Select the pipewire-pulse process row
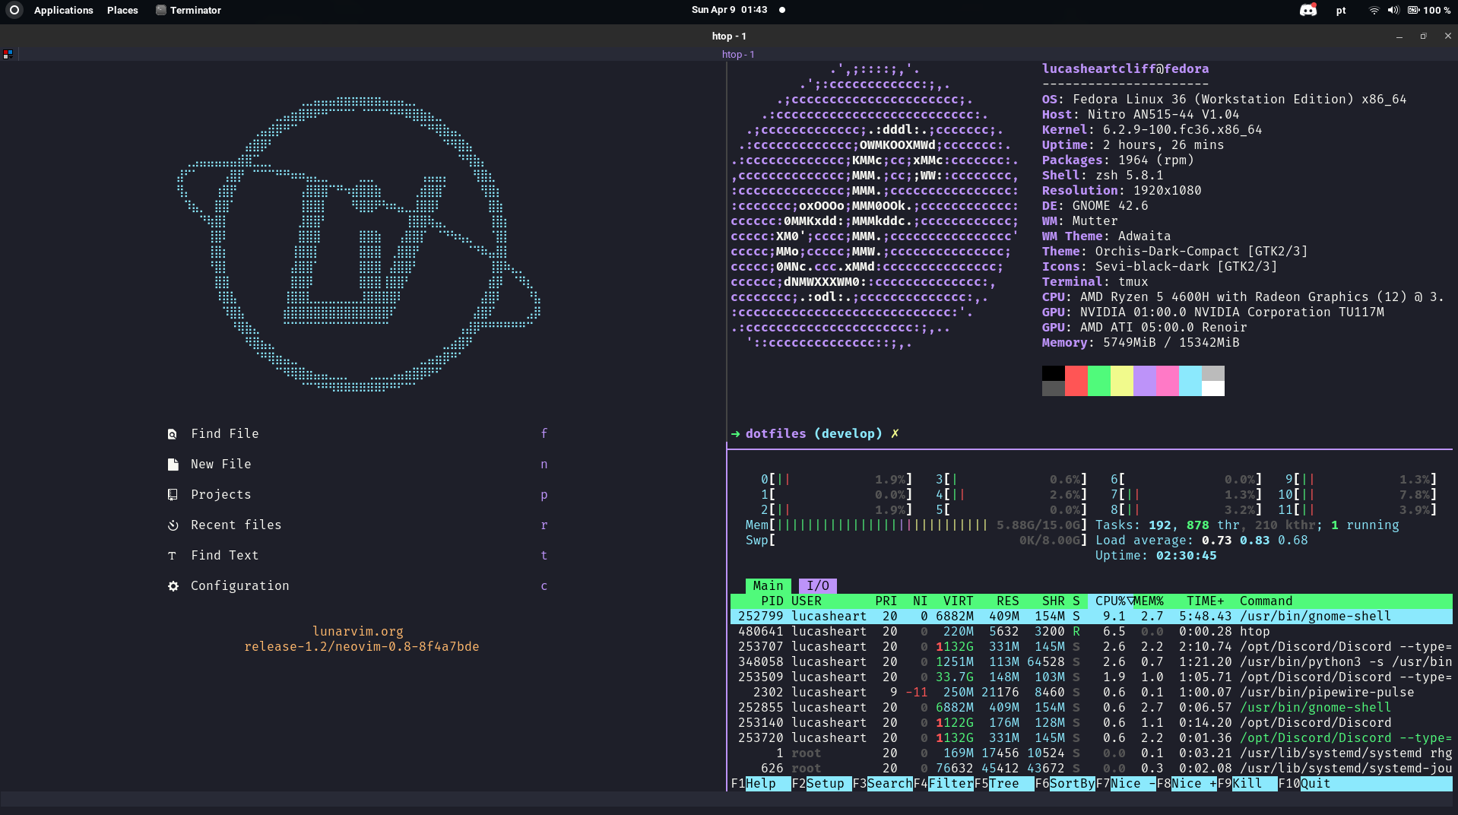The image size is (1458, 815). 1092,692
